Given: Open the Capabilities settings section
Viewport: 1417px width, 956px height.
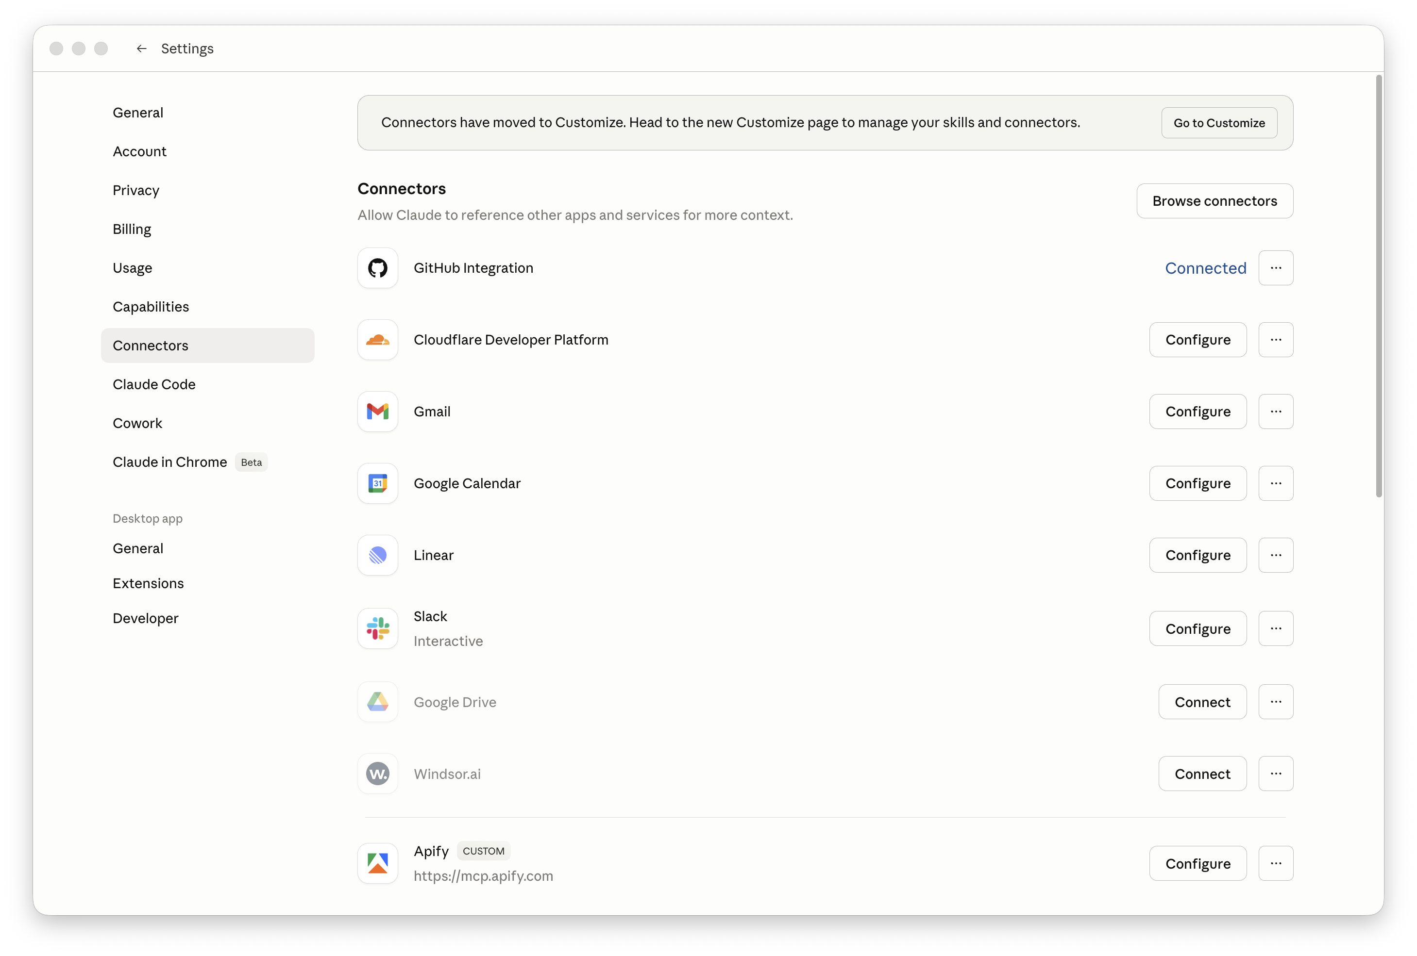Looking at the screenshot, I should (x=151, y=307).
